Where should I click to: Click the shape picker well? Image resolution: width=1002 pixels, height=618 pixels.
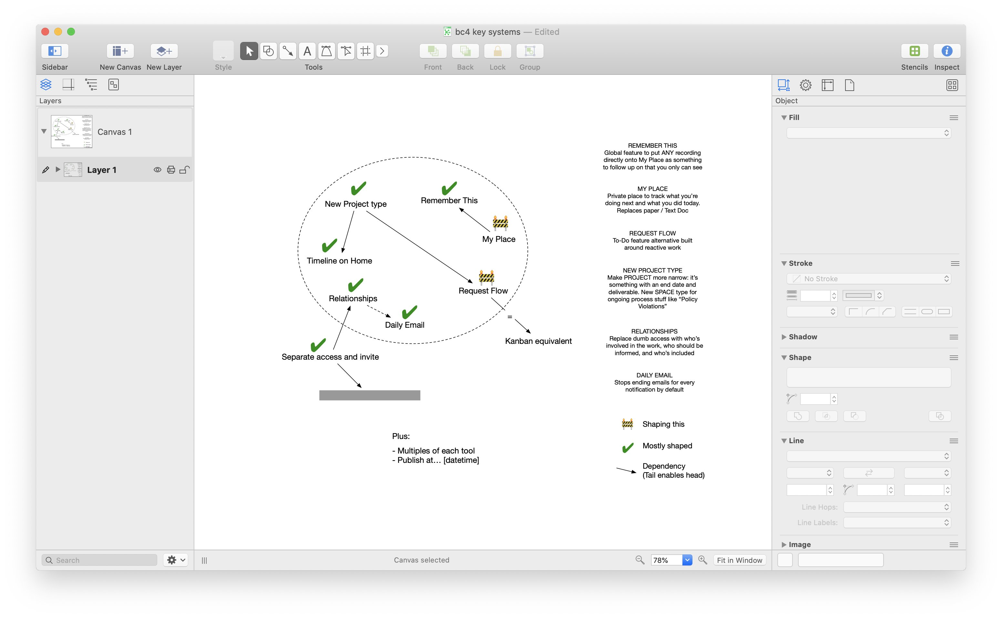(x=869, y=377)
